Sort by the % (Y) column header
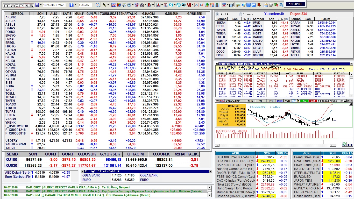This screenshot has width=354, height=199. click(247, 19)
